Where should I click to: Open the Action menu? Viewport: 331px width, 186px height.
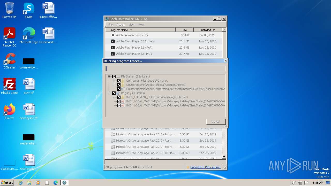tap(121, 25)
